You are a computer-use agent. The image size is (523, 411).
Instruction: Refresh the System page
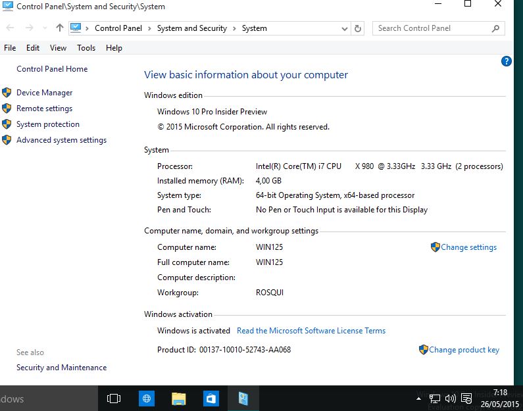coord(358,28)
